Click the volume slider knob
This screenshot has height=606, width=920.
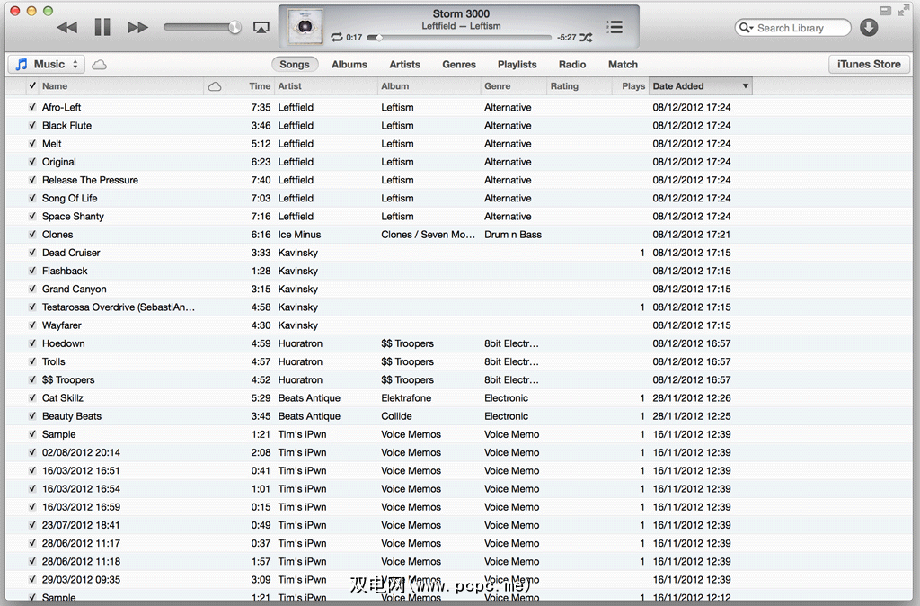click(234, 28)
